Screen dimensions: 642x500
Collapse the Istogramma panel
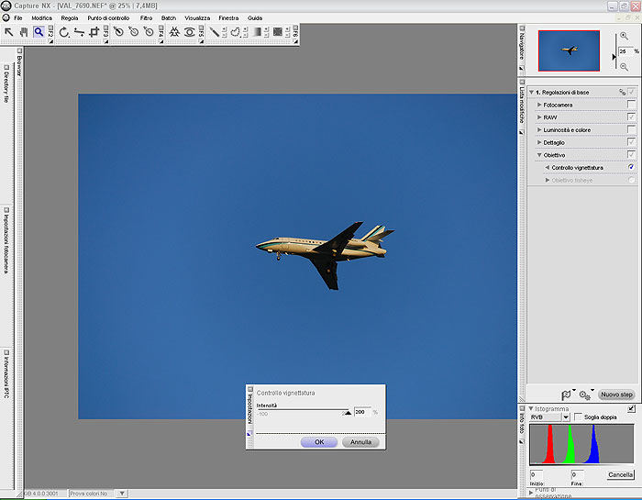tap(531, 408)
